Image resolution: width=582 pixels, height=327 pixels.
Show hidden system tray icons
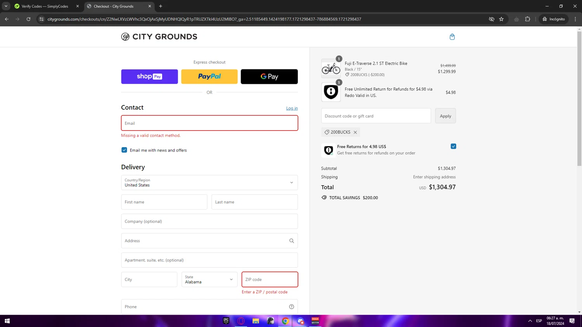coord(530,321)
